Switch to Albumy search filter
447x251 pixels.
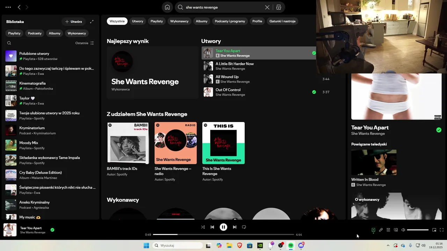point(201,21)
